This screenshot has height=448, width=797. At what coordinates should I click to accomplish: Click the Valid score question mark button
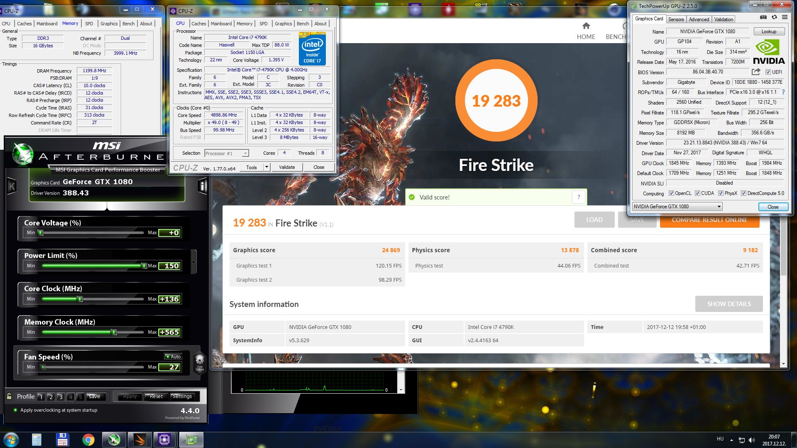click(579, 197)
